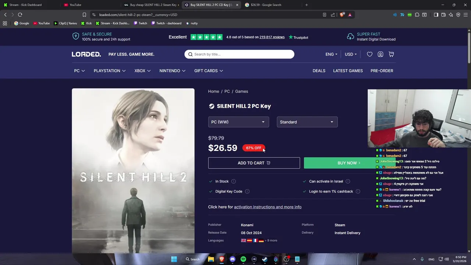471x265 pixels.
Task: Expand the NINTENDO navigation menu
Action: tap(172, 71)
